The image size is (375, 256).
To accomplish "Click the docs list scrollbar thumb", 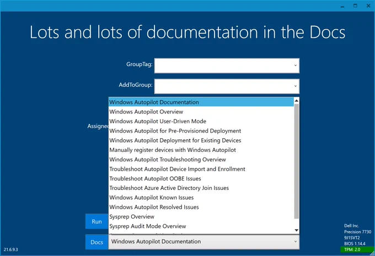I will 297,161.
